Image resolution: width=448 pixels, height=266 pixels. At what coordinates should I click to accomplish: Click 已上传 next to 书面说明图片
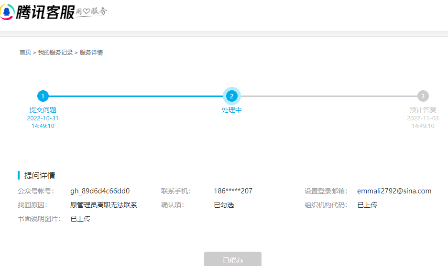point(81,219)
